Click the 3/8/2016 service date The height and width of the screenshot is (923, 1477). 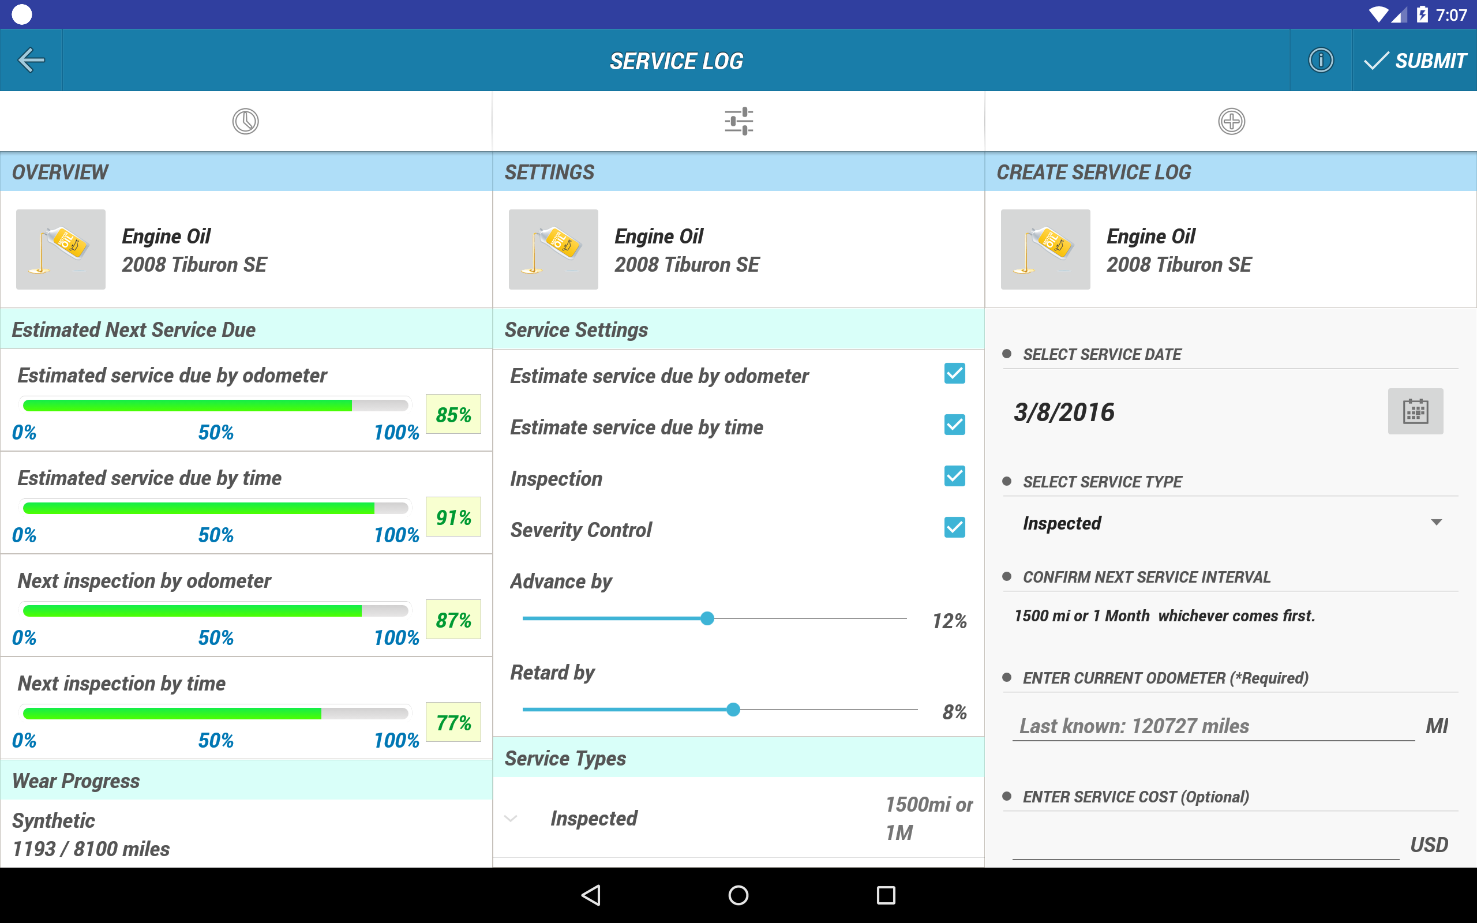point(1064,412)
